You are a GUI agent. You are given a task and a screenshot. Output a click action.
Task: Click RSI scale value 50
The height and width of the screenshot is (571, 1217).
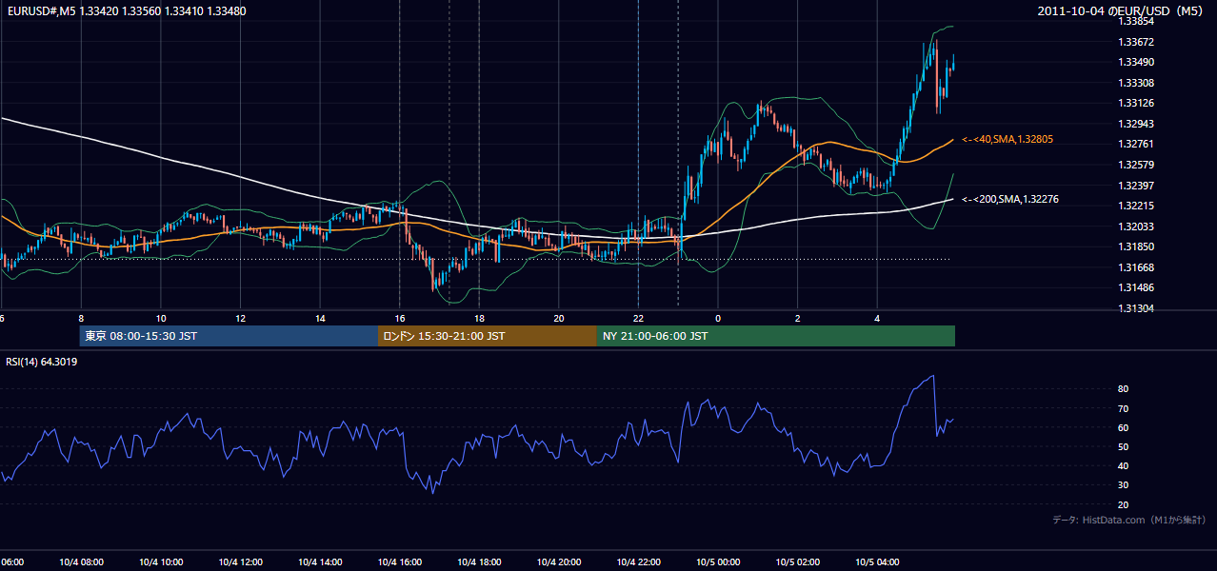(x=1124, y=447)
